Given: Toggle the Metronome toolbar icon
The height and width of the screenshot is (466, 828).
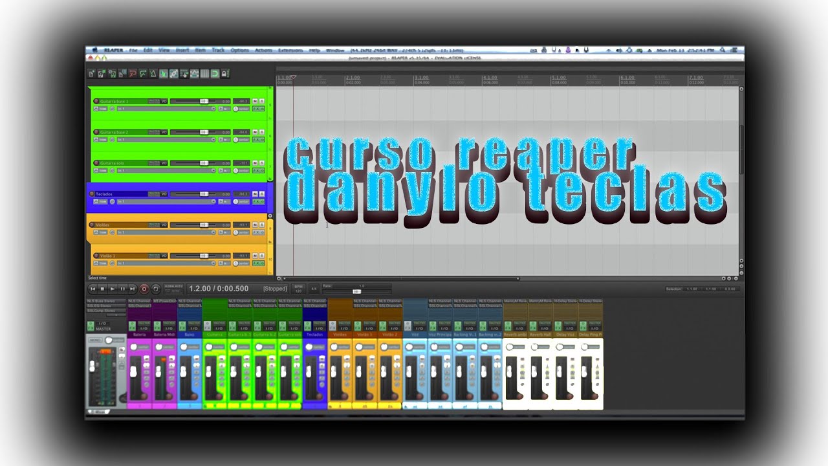Looking at the screenshot, I should click(153, 73).
